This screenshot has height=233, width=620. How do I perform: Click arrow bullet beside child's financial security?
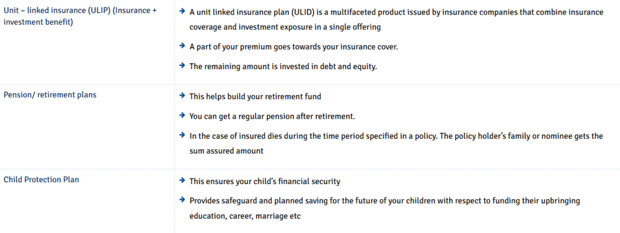tap(182, 180)
